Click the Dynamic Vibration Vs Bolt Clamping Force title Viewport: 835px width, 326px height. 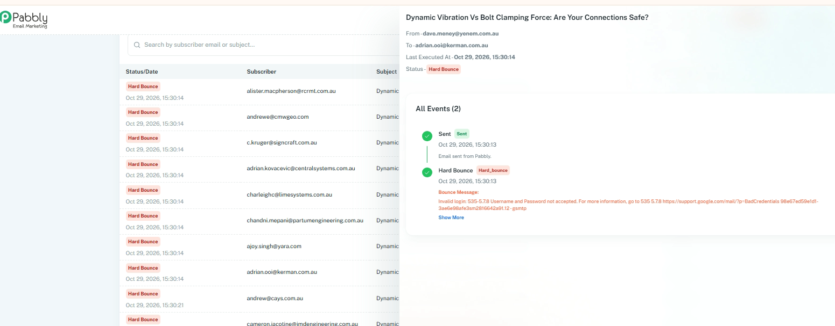point(527,18)
